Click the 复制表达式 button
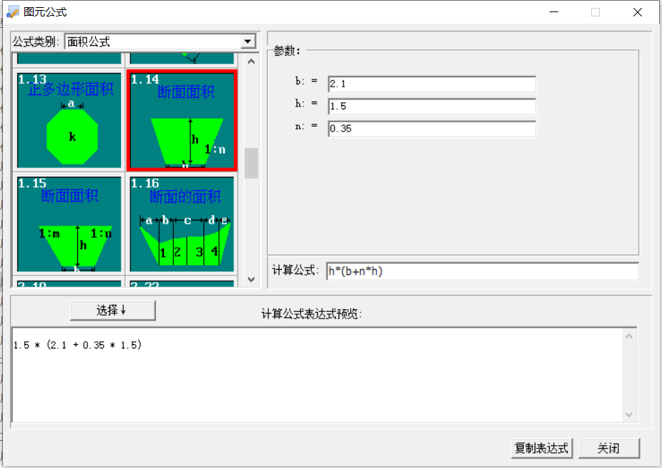662x468 pixels. click(542, 448)
